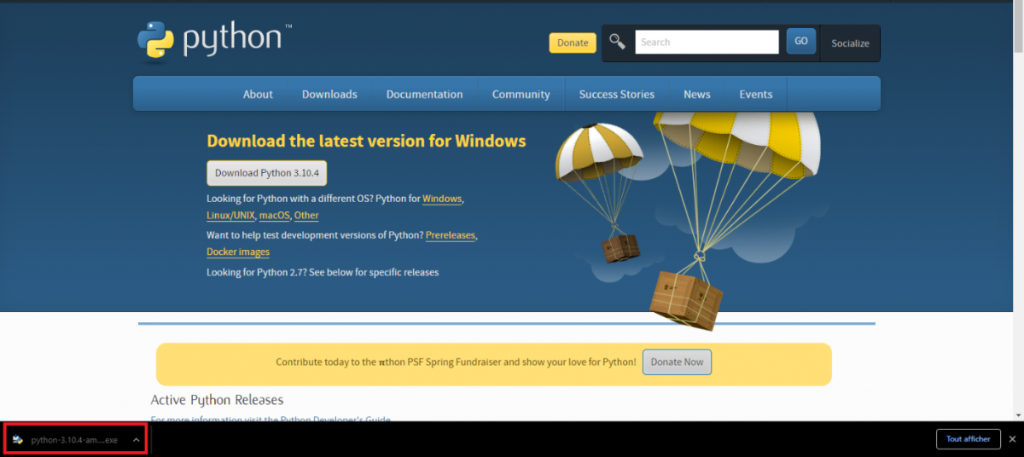The height and width of the screenshot is (457, 1024).
Task: Open the Docker images link
Action: point(238,252)
